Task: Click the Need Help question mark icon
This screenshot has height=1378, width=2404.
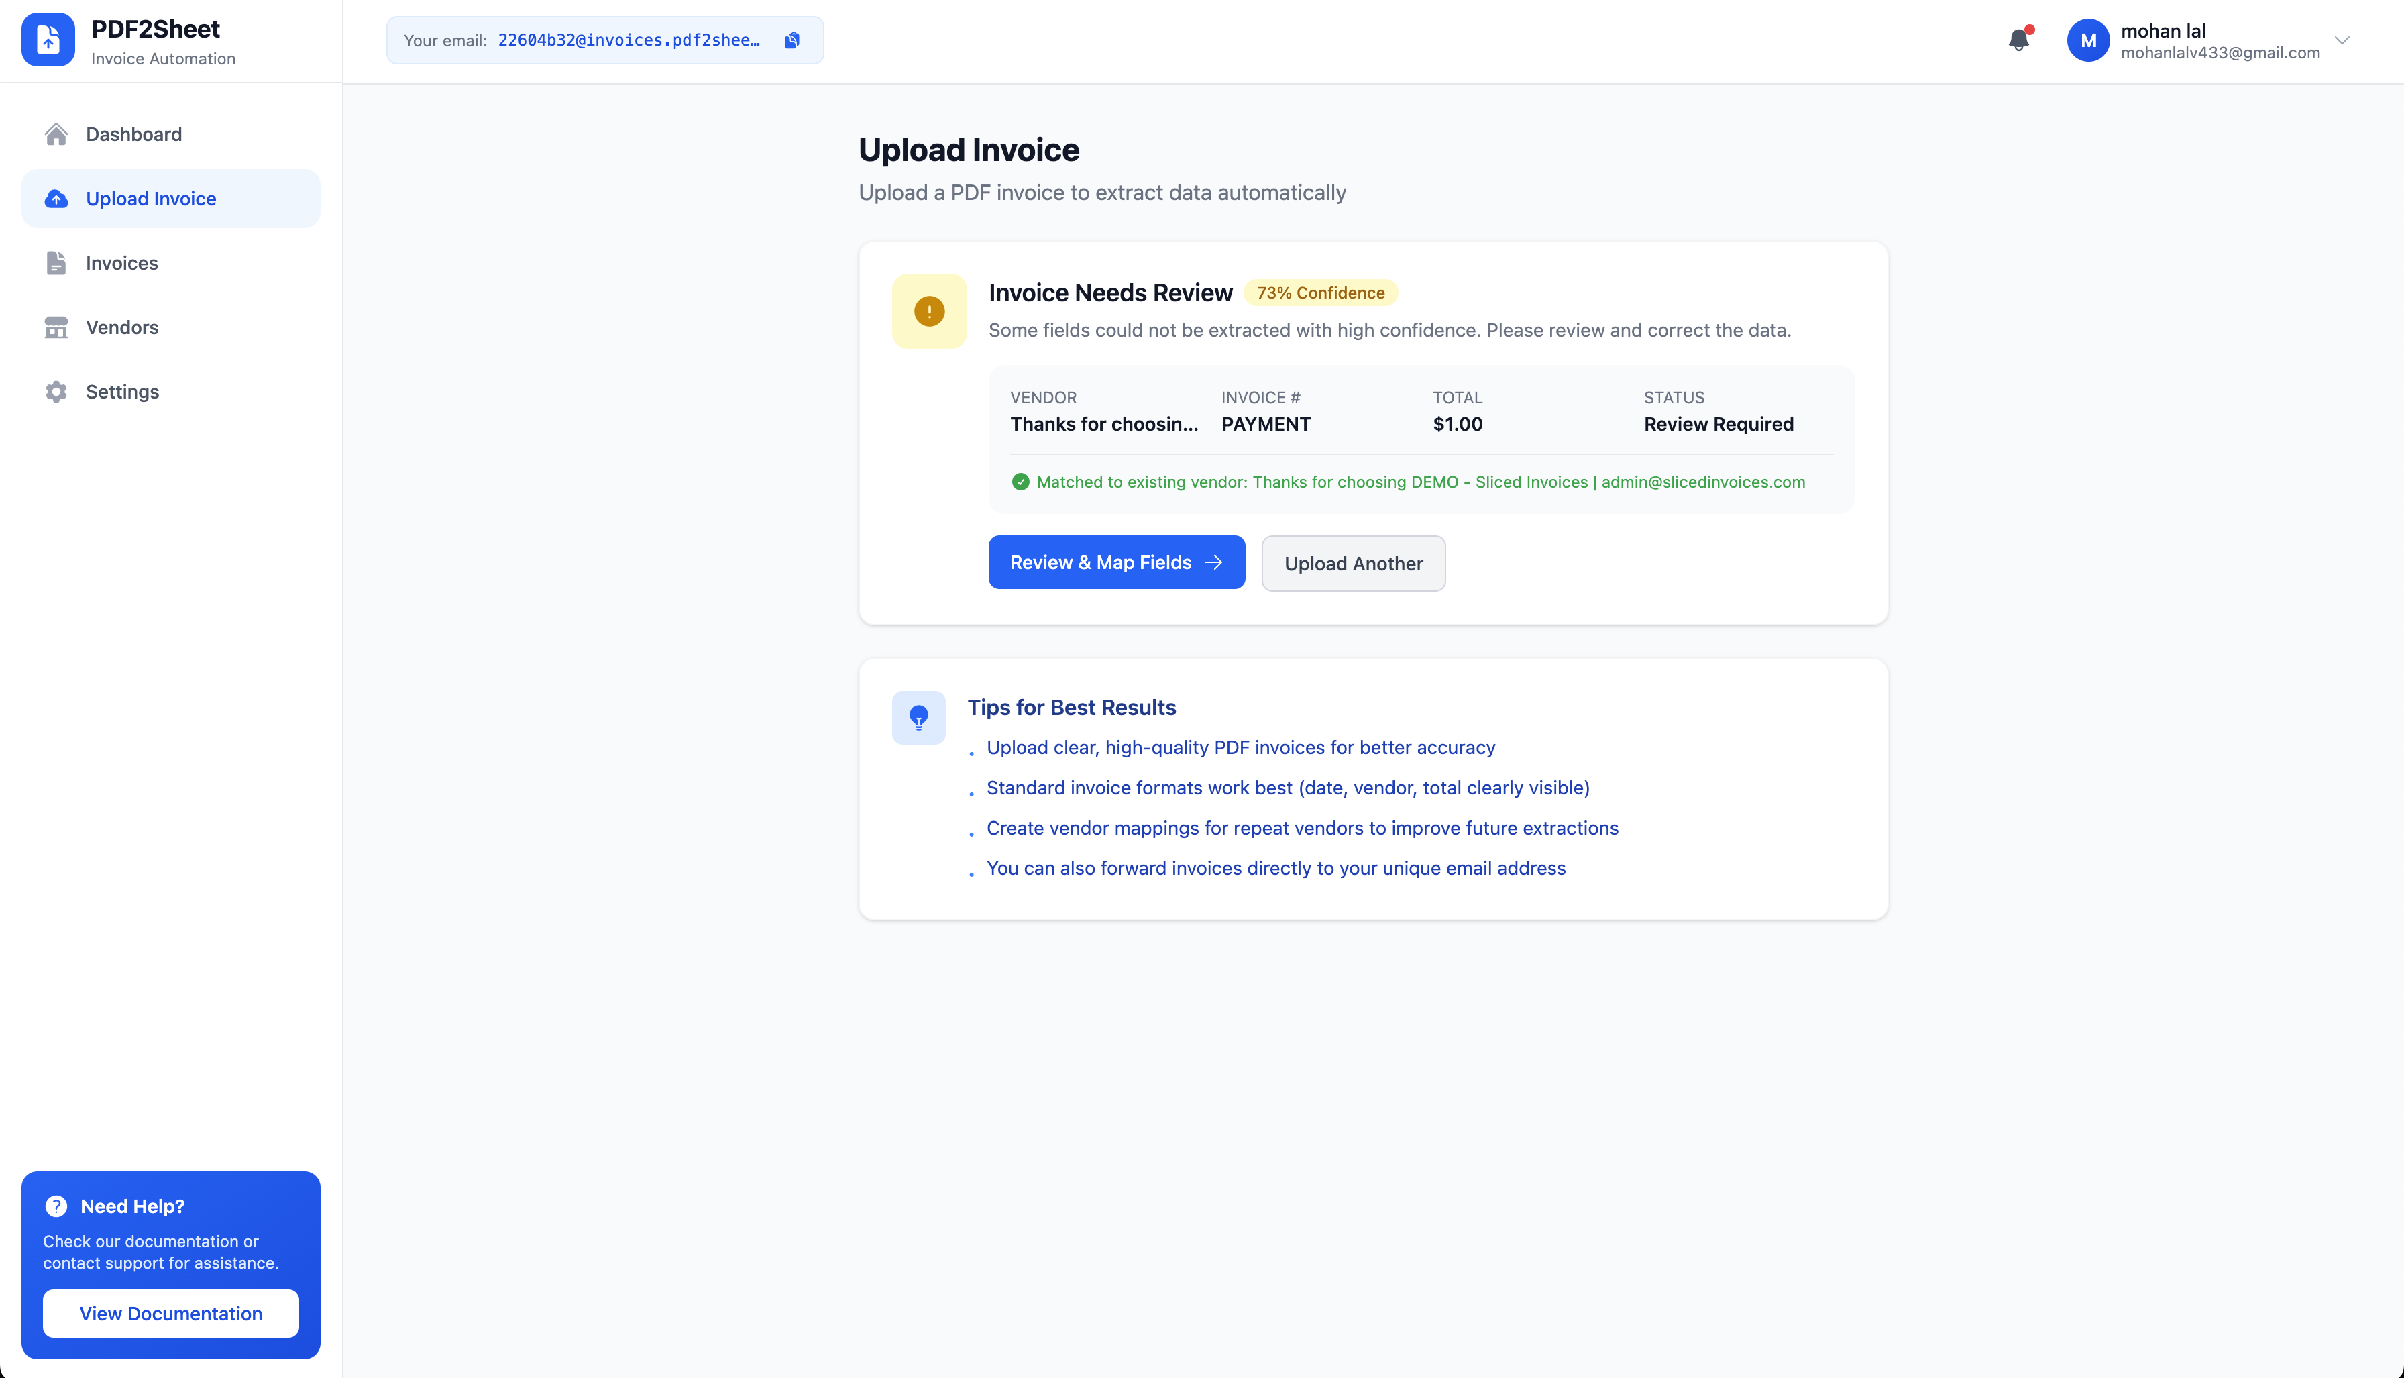Action: [56, 1206]
